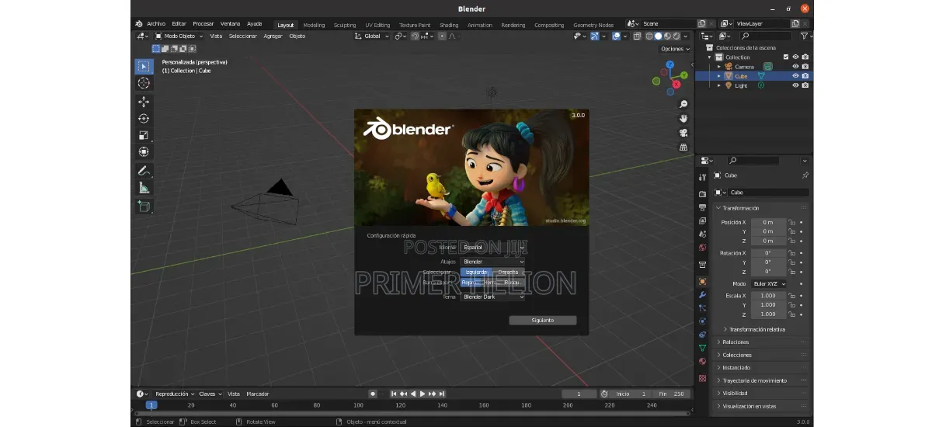
Task: Open the World properties tab icon
Action: point(702,248)
